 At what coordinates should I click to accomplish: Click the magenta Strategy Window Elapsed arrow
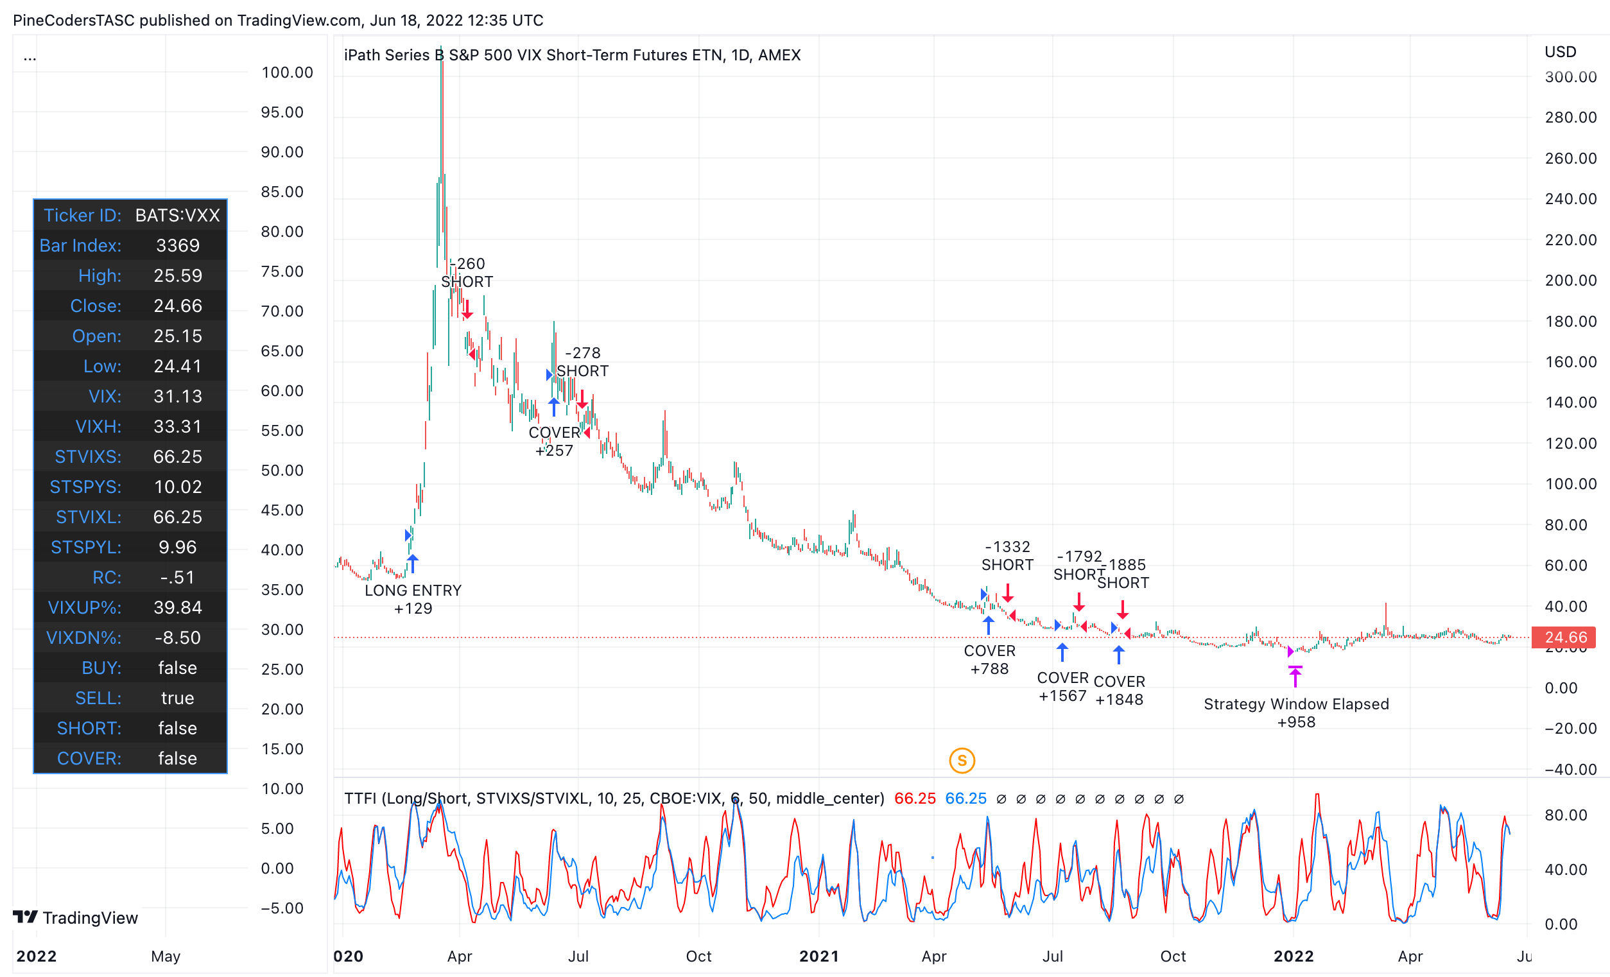click(x=1295, y=677)
